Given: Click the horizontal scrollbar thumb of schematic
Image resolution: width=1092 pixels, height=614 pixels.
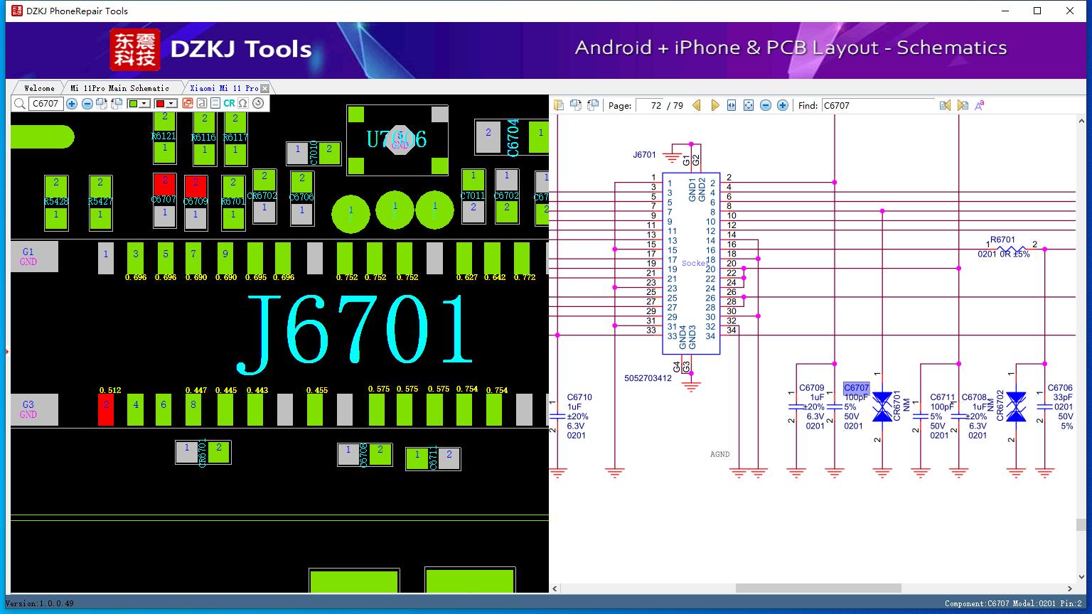Looking at the screenshot, I should click(818, 588).
